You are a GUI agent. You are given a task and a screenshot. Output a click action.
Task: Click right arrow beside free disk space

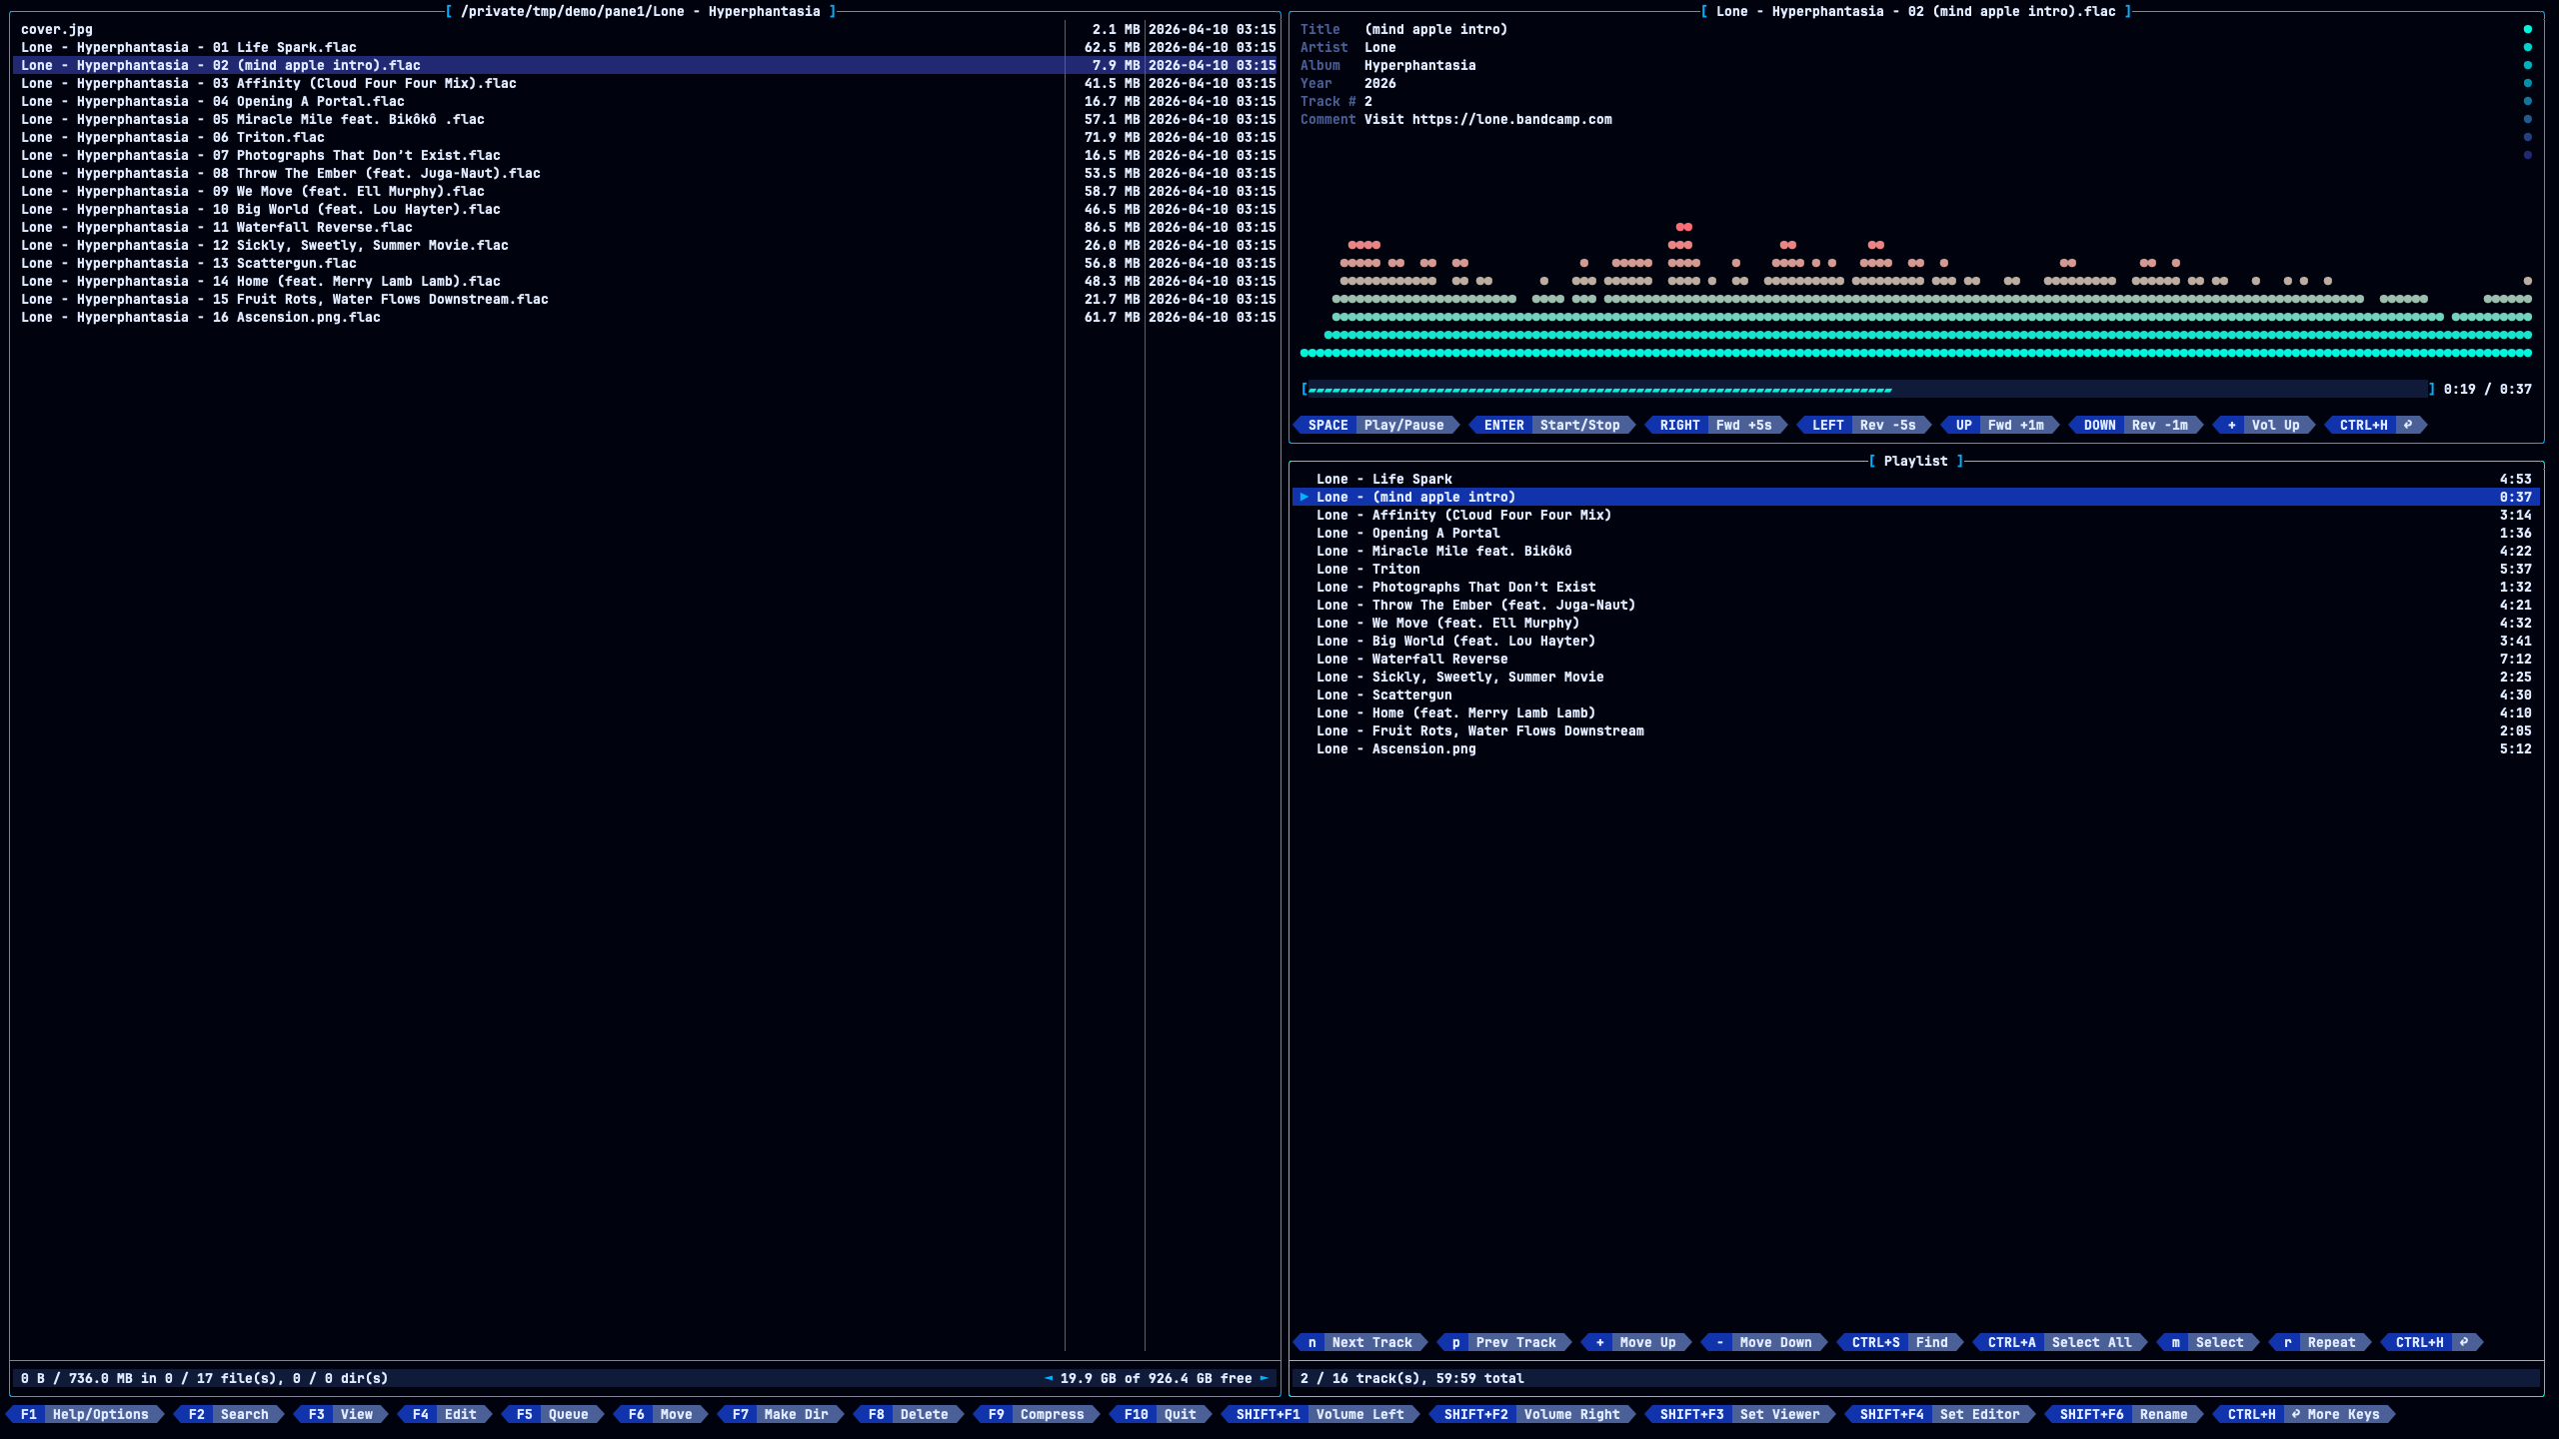pyautogui.click(x=1265, y=1378)
